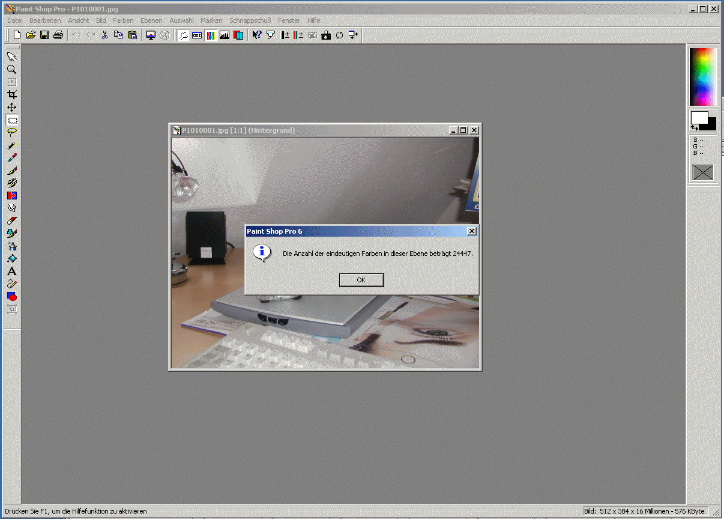Click status text "512 x 384 x 16 Millionen"

633,511
